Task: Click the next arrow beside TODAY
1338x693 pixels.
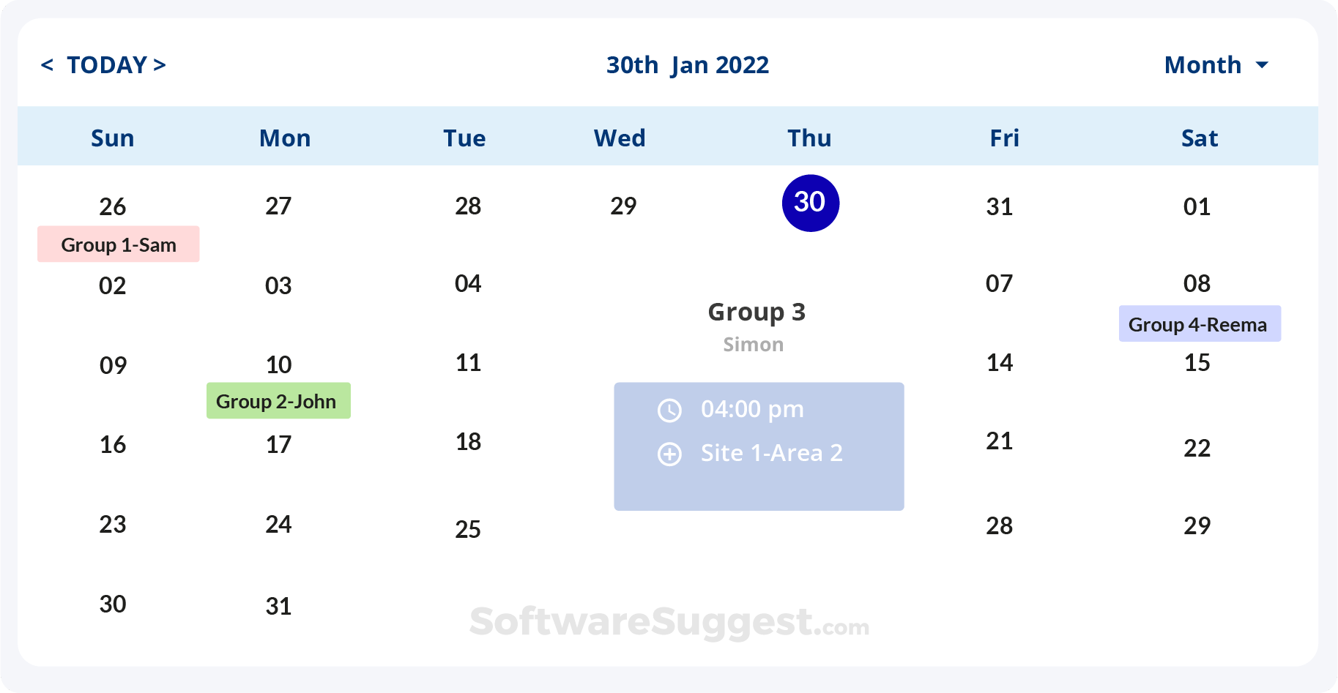Action: click(160, 65)
